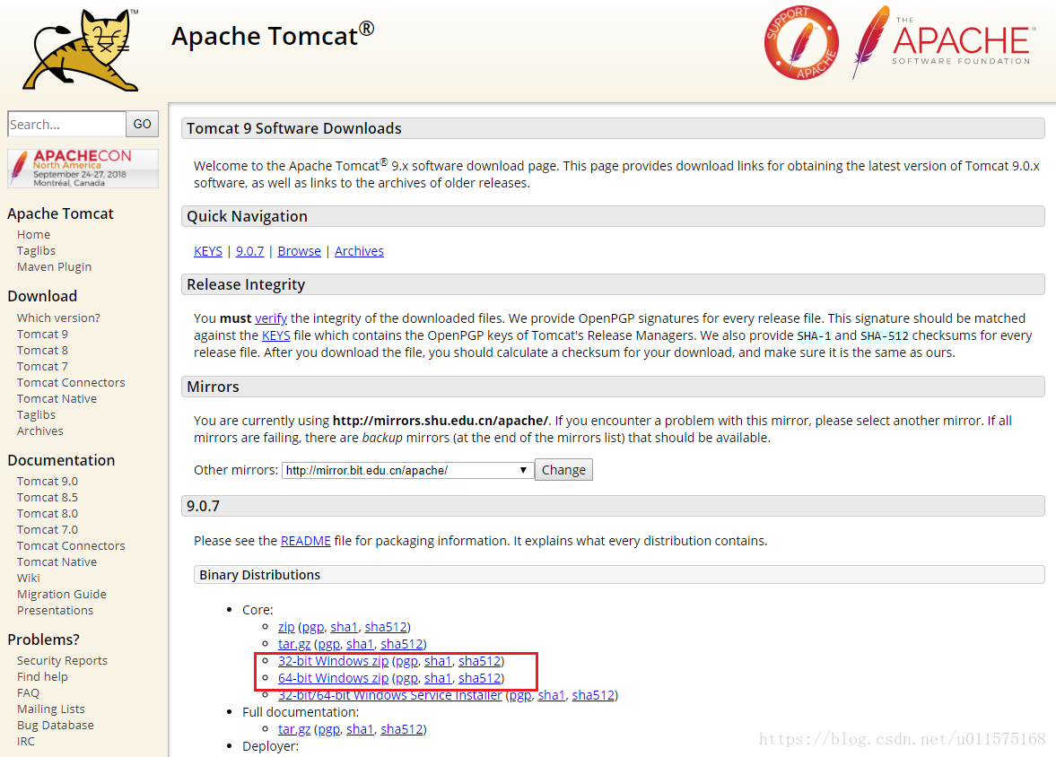Open the sha512 link for Core zip

click(386, 627)
